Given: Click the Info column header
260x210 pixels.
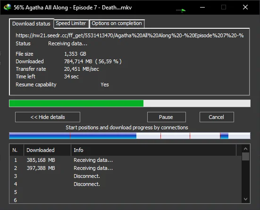Looking at the screenshot, I should (x=153, y=150).
